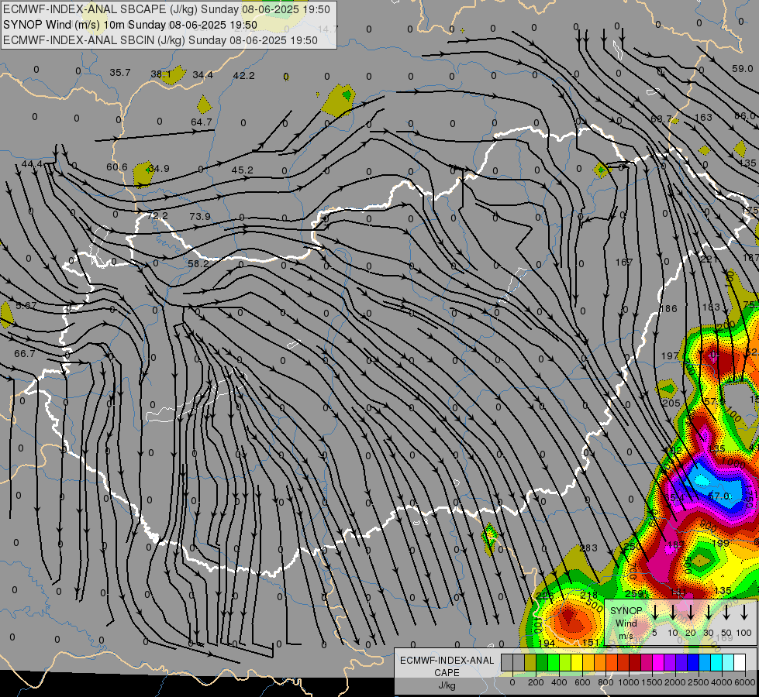Click the SBCAPE title line at top
This screenshot has width=759, height=697.
click(x=167, y=9)
